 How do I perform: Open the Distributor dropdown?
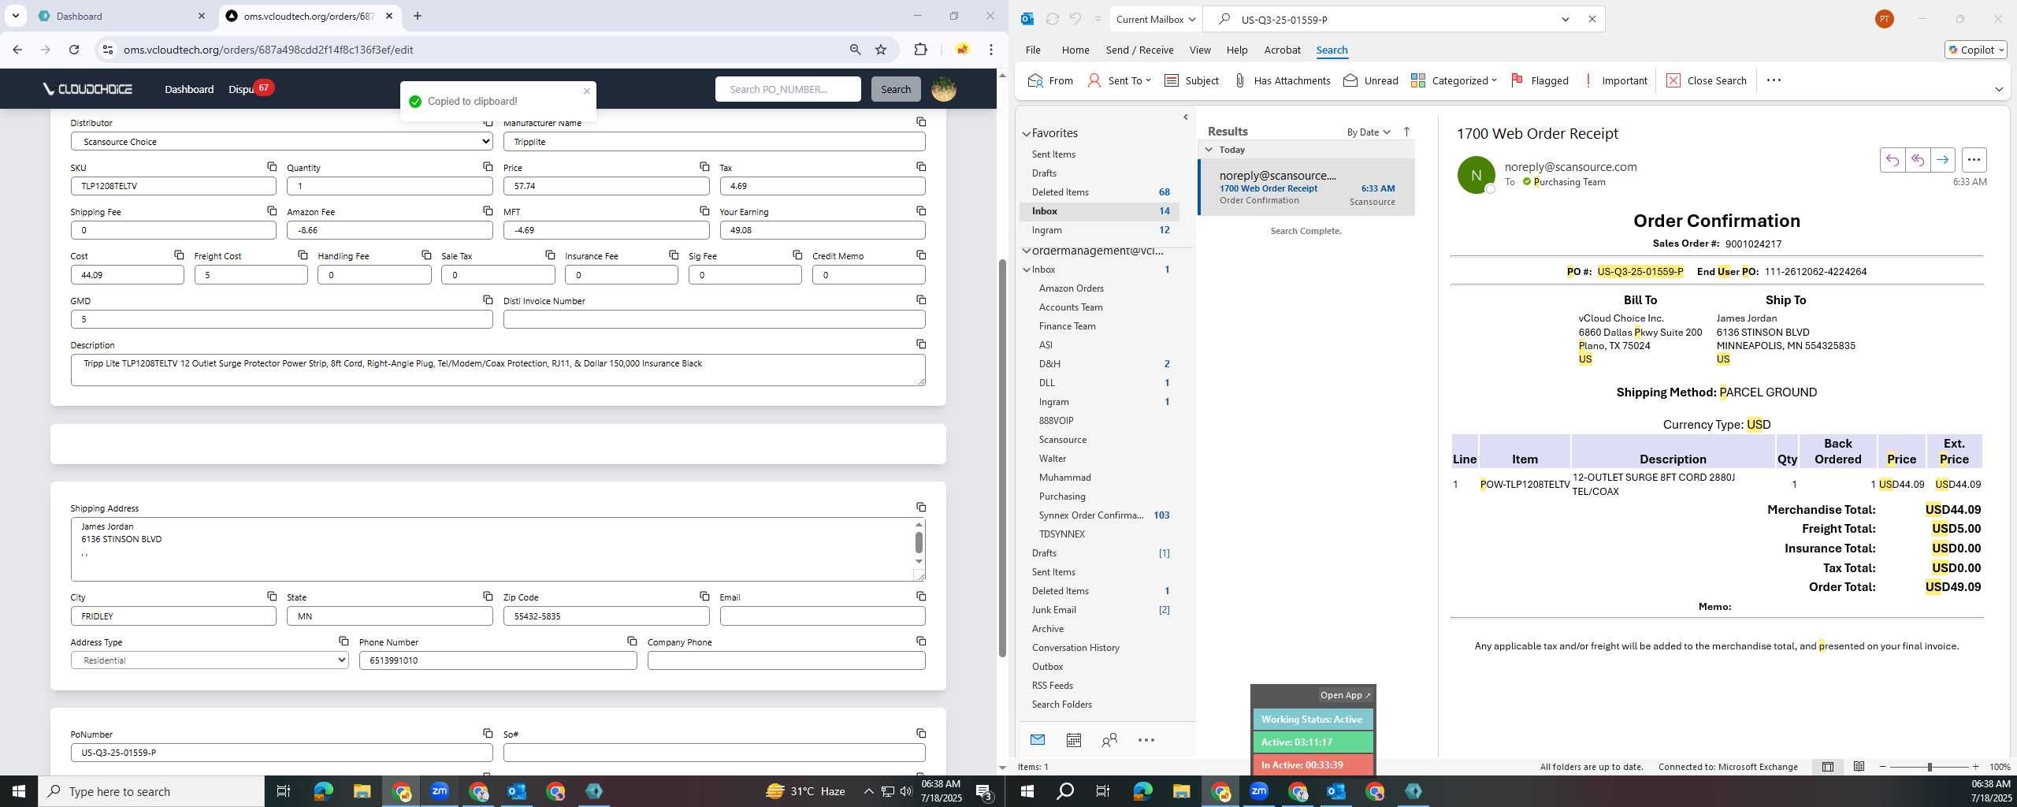click(x=282, y=142)
